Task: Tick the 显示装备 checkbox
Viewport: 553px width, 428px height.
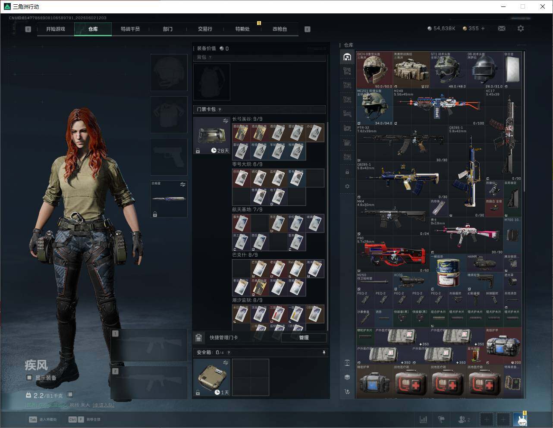Action: click(29, 378)
